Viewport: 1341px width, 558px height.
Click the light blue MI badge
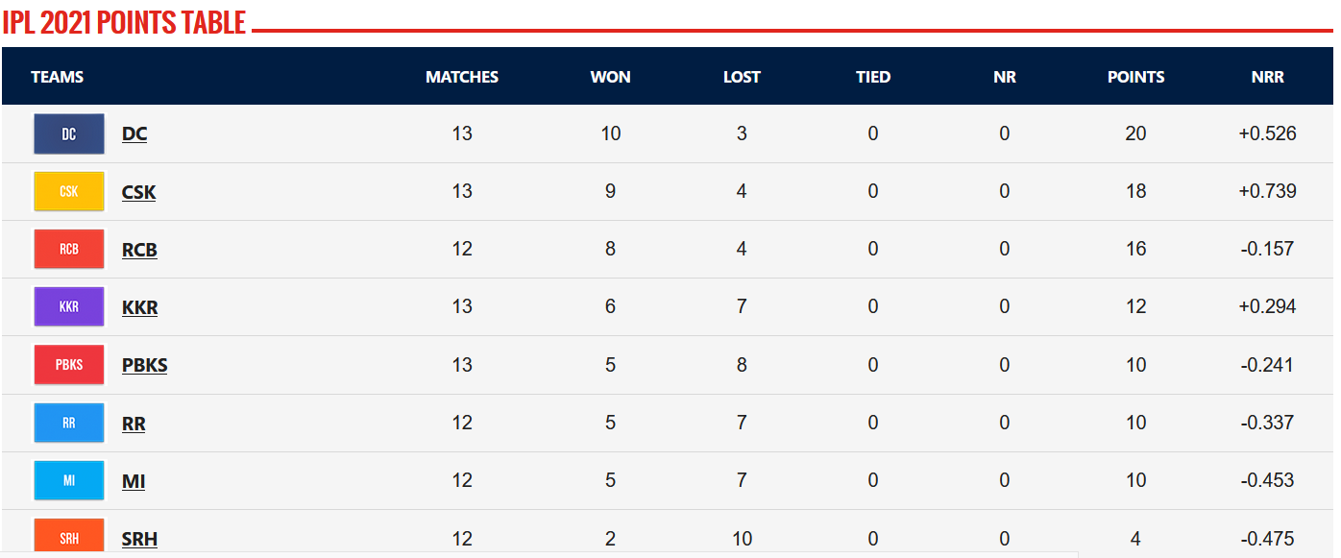coord(69,480)
